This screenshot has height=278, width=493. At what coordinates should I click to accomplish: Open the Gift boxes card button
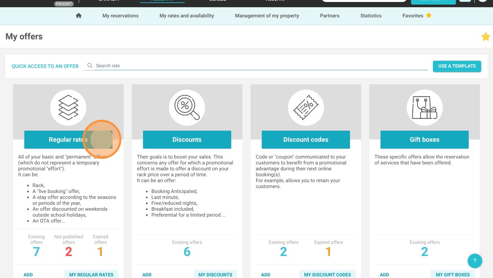(x=424, y=139)
